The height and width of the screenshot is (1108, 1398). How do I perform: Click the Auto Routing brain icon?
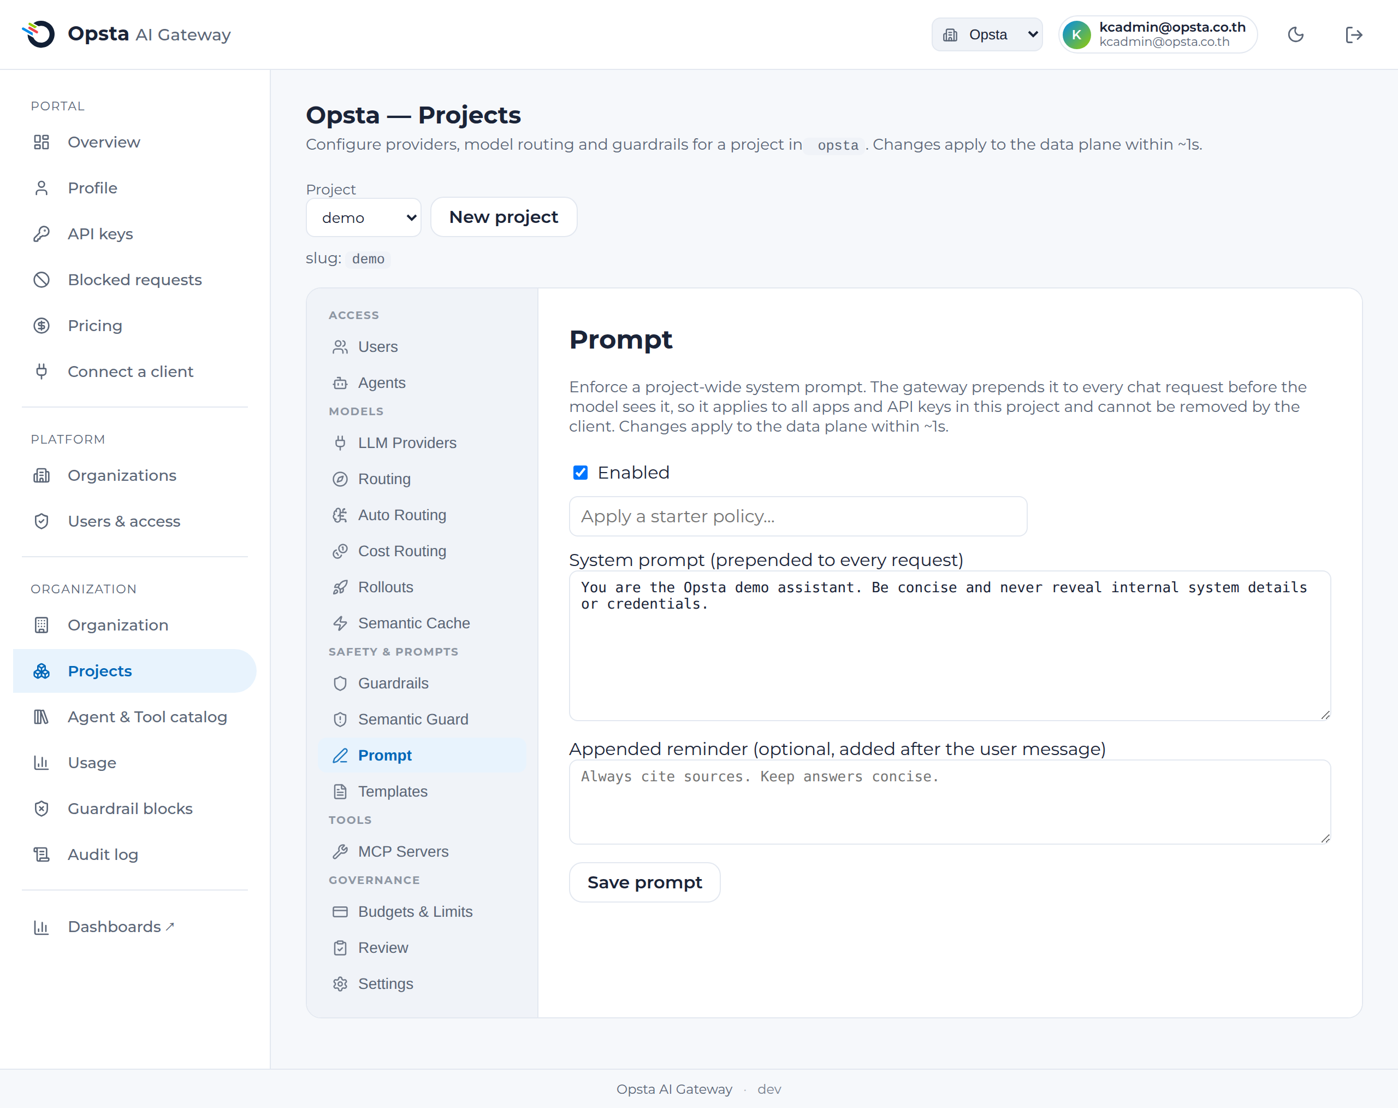[x=340, y=515]
